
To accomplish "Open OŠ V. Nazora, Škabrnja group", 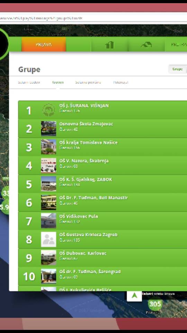I will (84, 161).
